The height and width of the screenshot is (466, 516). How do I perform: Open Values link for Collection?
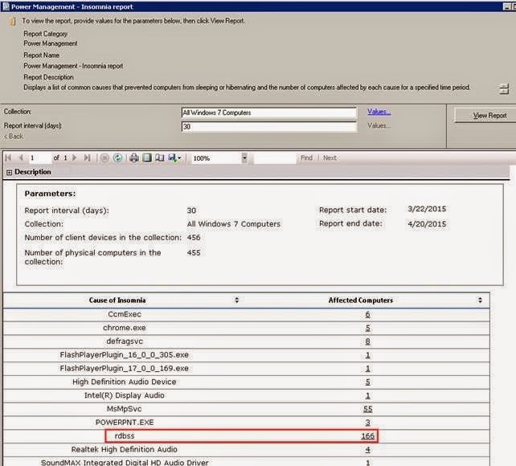click(x=379, y=112)
